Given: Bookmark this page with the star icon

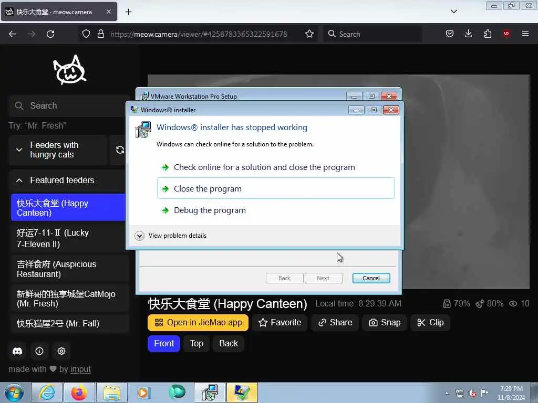Looking at the screenshot, I should (309, 34).
